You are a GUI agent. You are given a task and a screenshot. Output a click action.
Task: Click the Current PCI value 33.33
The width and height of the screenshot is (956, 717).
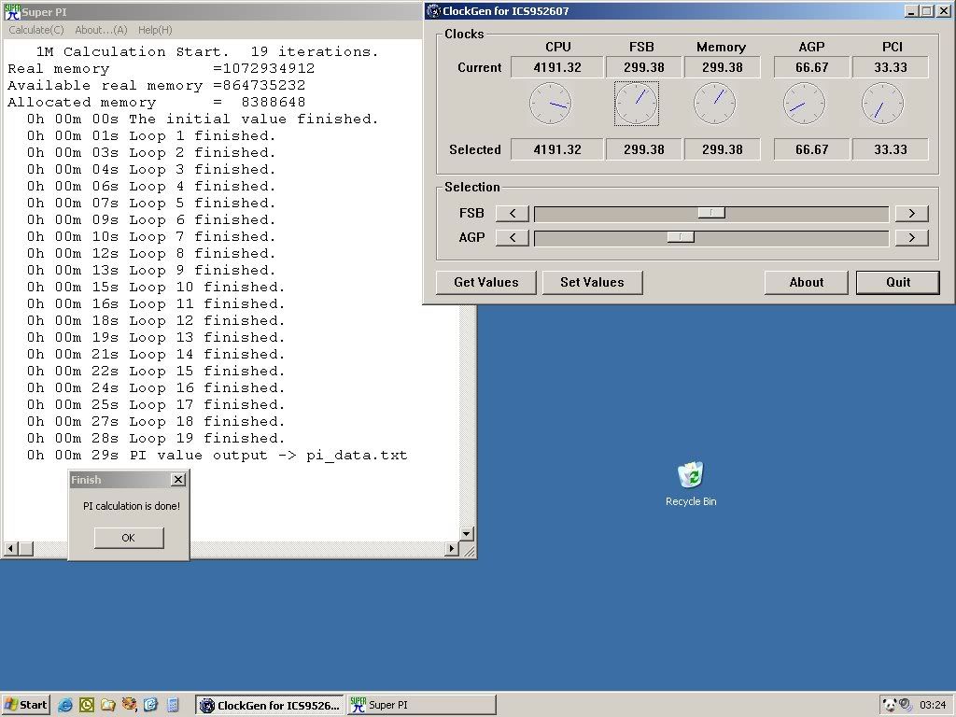pyautogui.click(x=890, y=67)
